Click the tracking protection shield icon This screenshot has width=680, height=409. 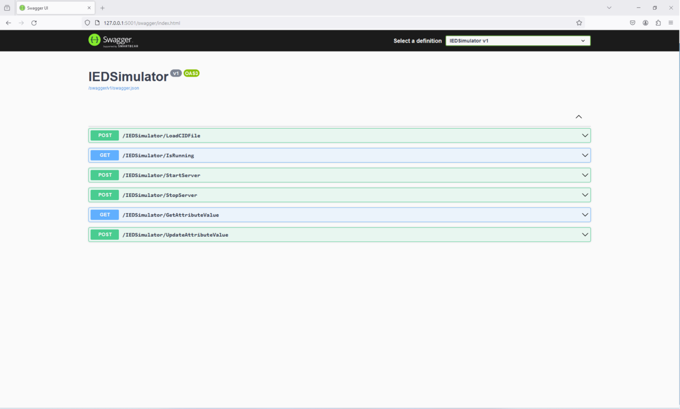pos(87,22)
